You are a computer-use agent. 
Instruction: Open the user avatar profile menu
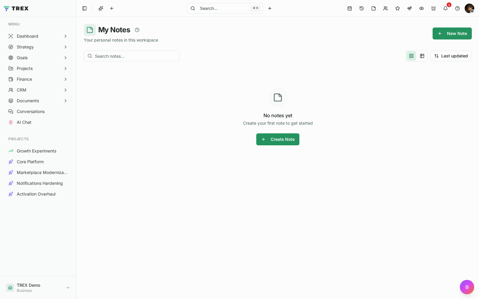pos(469,8)
